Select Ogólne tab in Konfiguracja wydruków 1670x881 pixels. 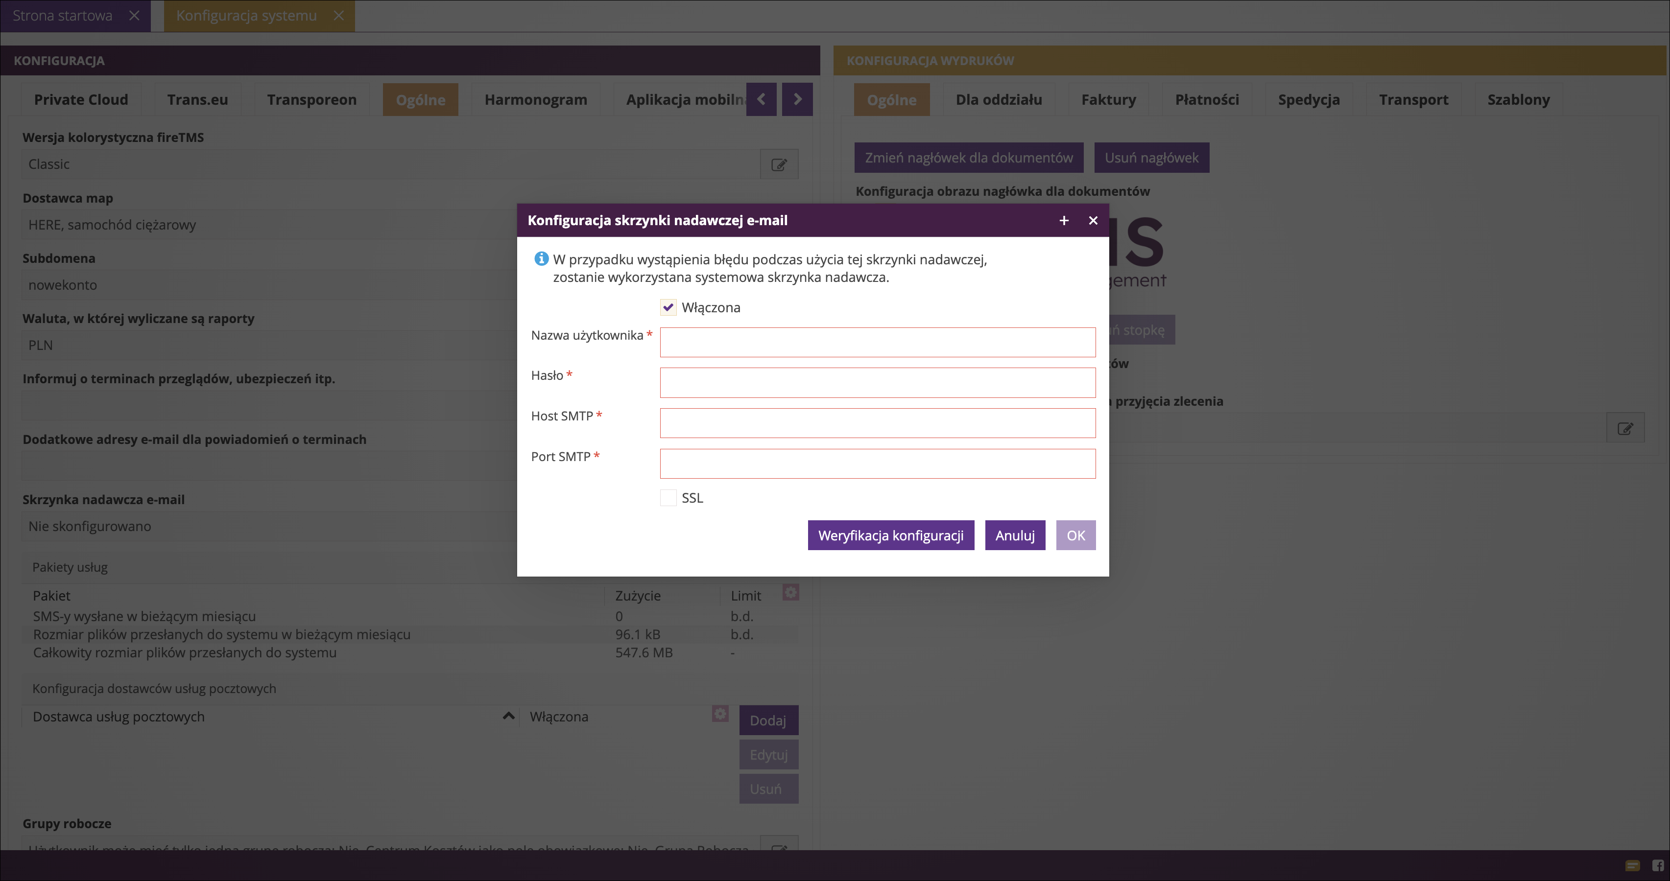click(x=891, y=100)
